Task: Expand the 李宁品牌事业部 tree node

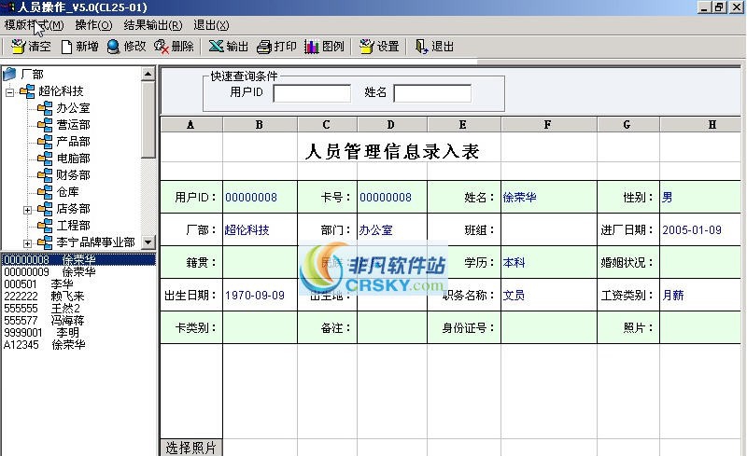Action: pos(28,243)
